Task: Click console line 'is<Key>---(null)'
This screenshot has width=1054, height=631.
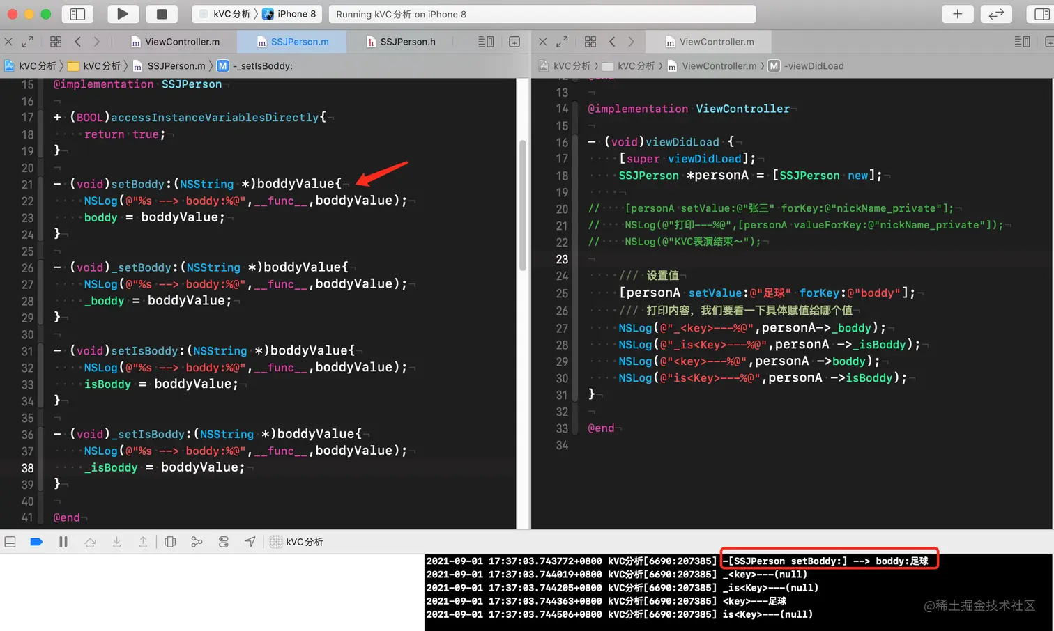Action: (767, 614)
